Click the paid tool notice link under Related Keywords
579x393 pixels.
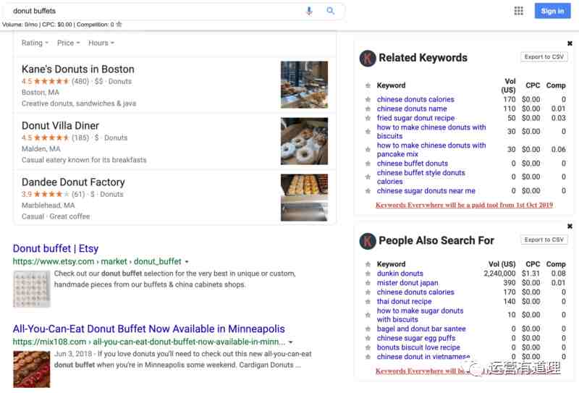(x=464, y=205)
